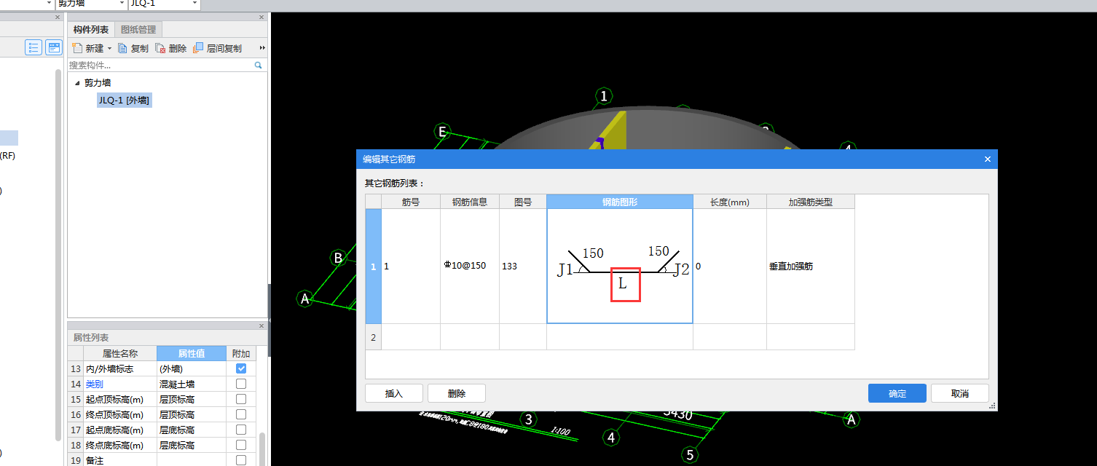
Task: Click the L label in rebar diagram
Action: click(x=623, y=284)
